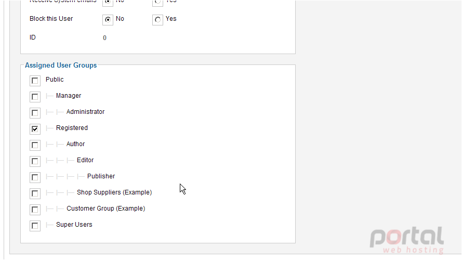Choose Yes for Receive System emails
This screenshot has height=260, width=462.
click(x=157, y=3)
